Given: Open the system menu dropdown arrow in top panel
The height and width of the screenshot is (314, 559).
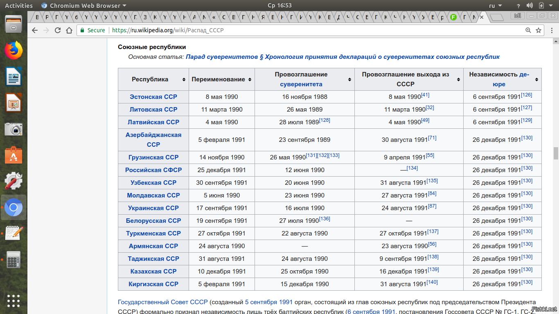Looking at the screenshot, I should [551, 6].
